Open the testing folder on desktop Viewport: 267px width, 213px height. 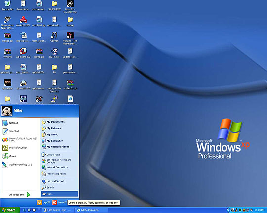[x=70, y=21]
